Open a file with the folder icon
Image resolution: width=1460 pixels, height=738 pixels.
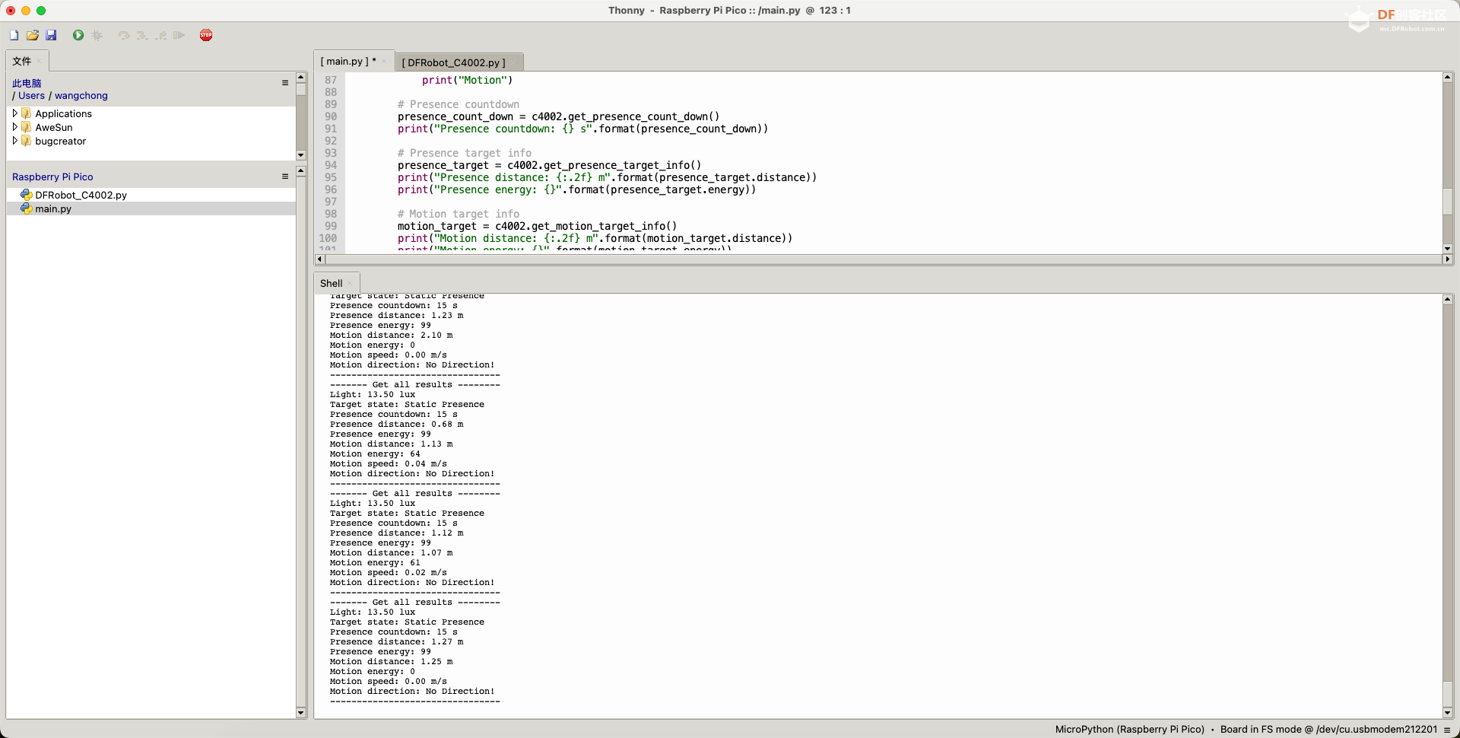tap(33, 35)
